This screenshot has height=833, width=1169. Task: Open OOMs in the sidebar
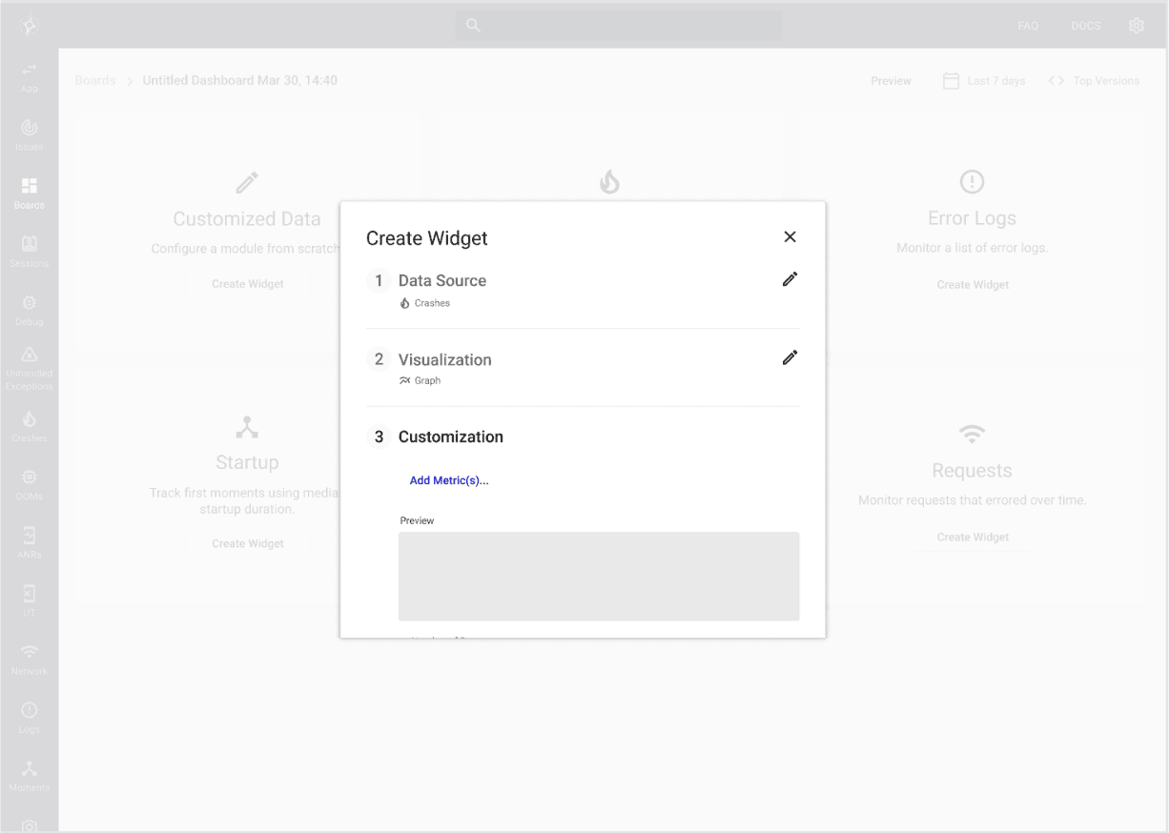tap(30, 486)
